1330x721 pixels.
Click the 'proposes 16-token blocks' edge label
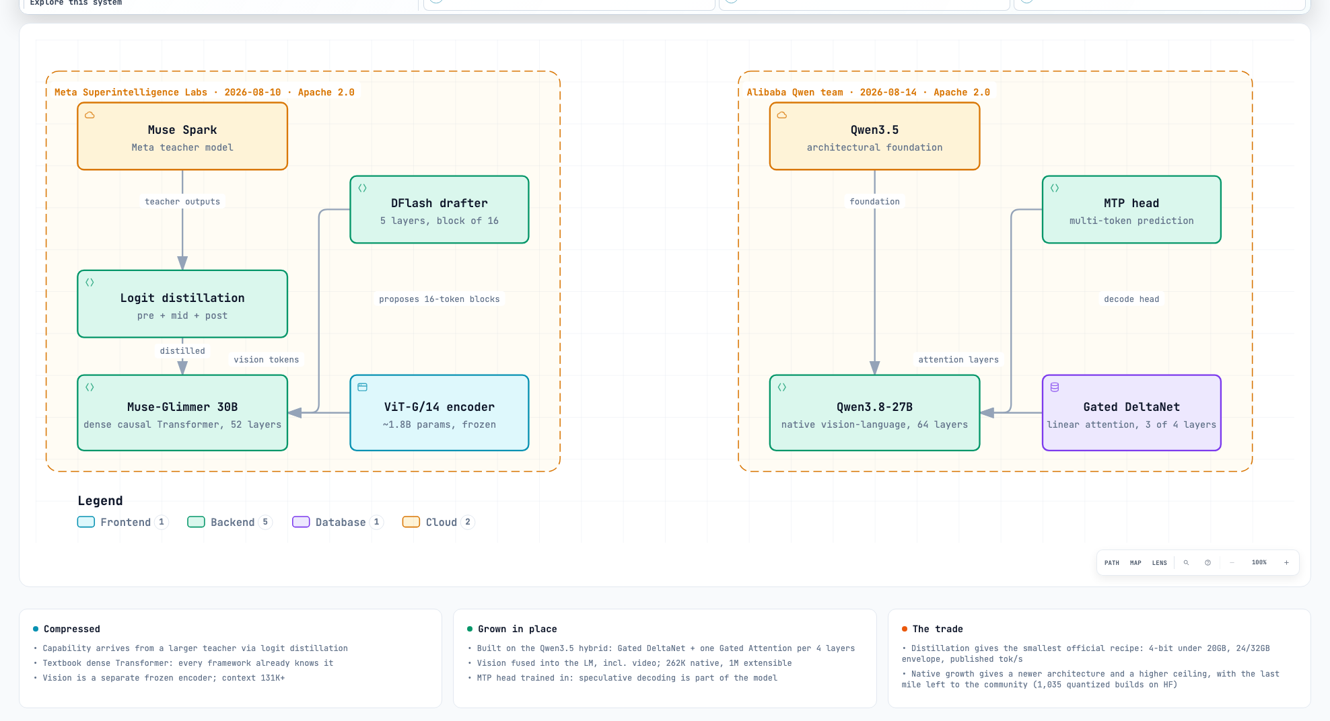click(440, 299)
